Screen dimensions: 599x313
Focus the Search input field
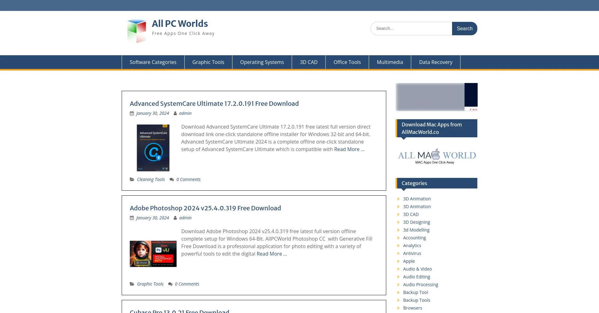coord(411,28)
